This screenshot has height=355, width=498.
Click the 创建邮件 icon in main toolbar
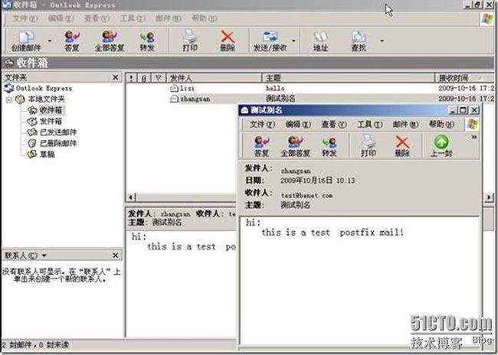click(x=26, y=41)
